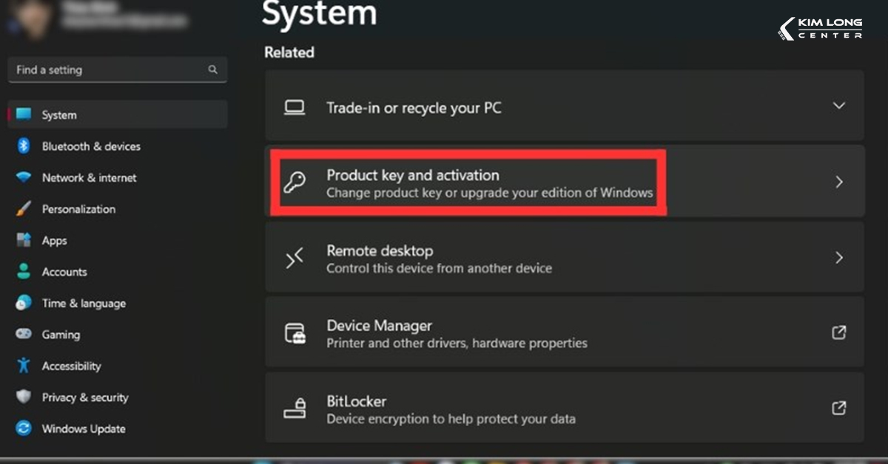Click the key icon beside Product key and activation
This screenshot has width=888, height=464.
tap(295, 182)
